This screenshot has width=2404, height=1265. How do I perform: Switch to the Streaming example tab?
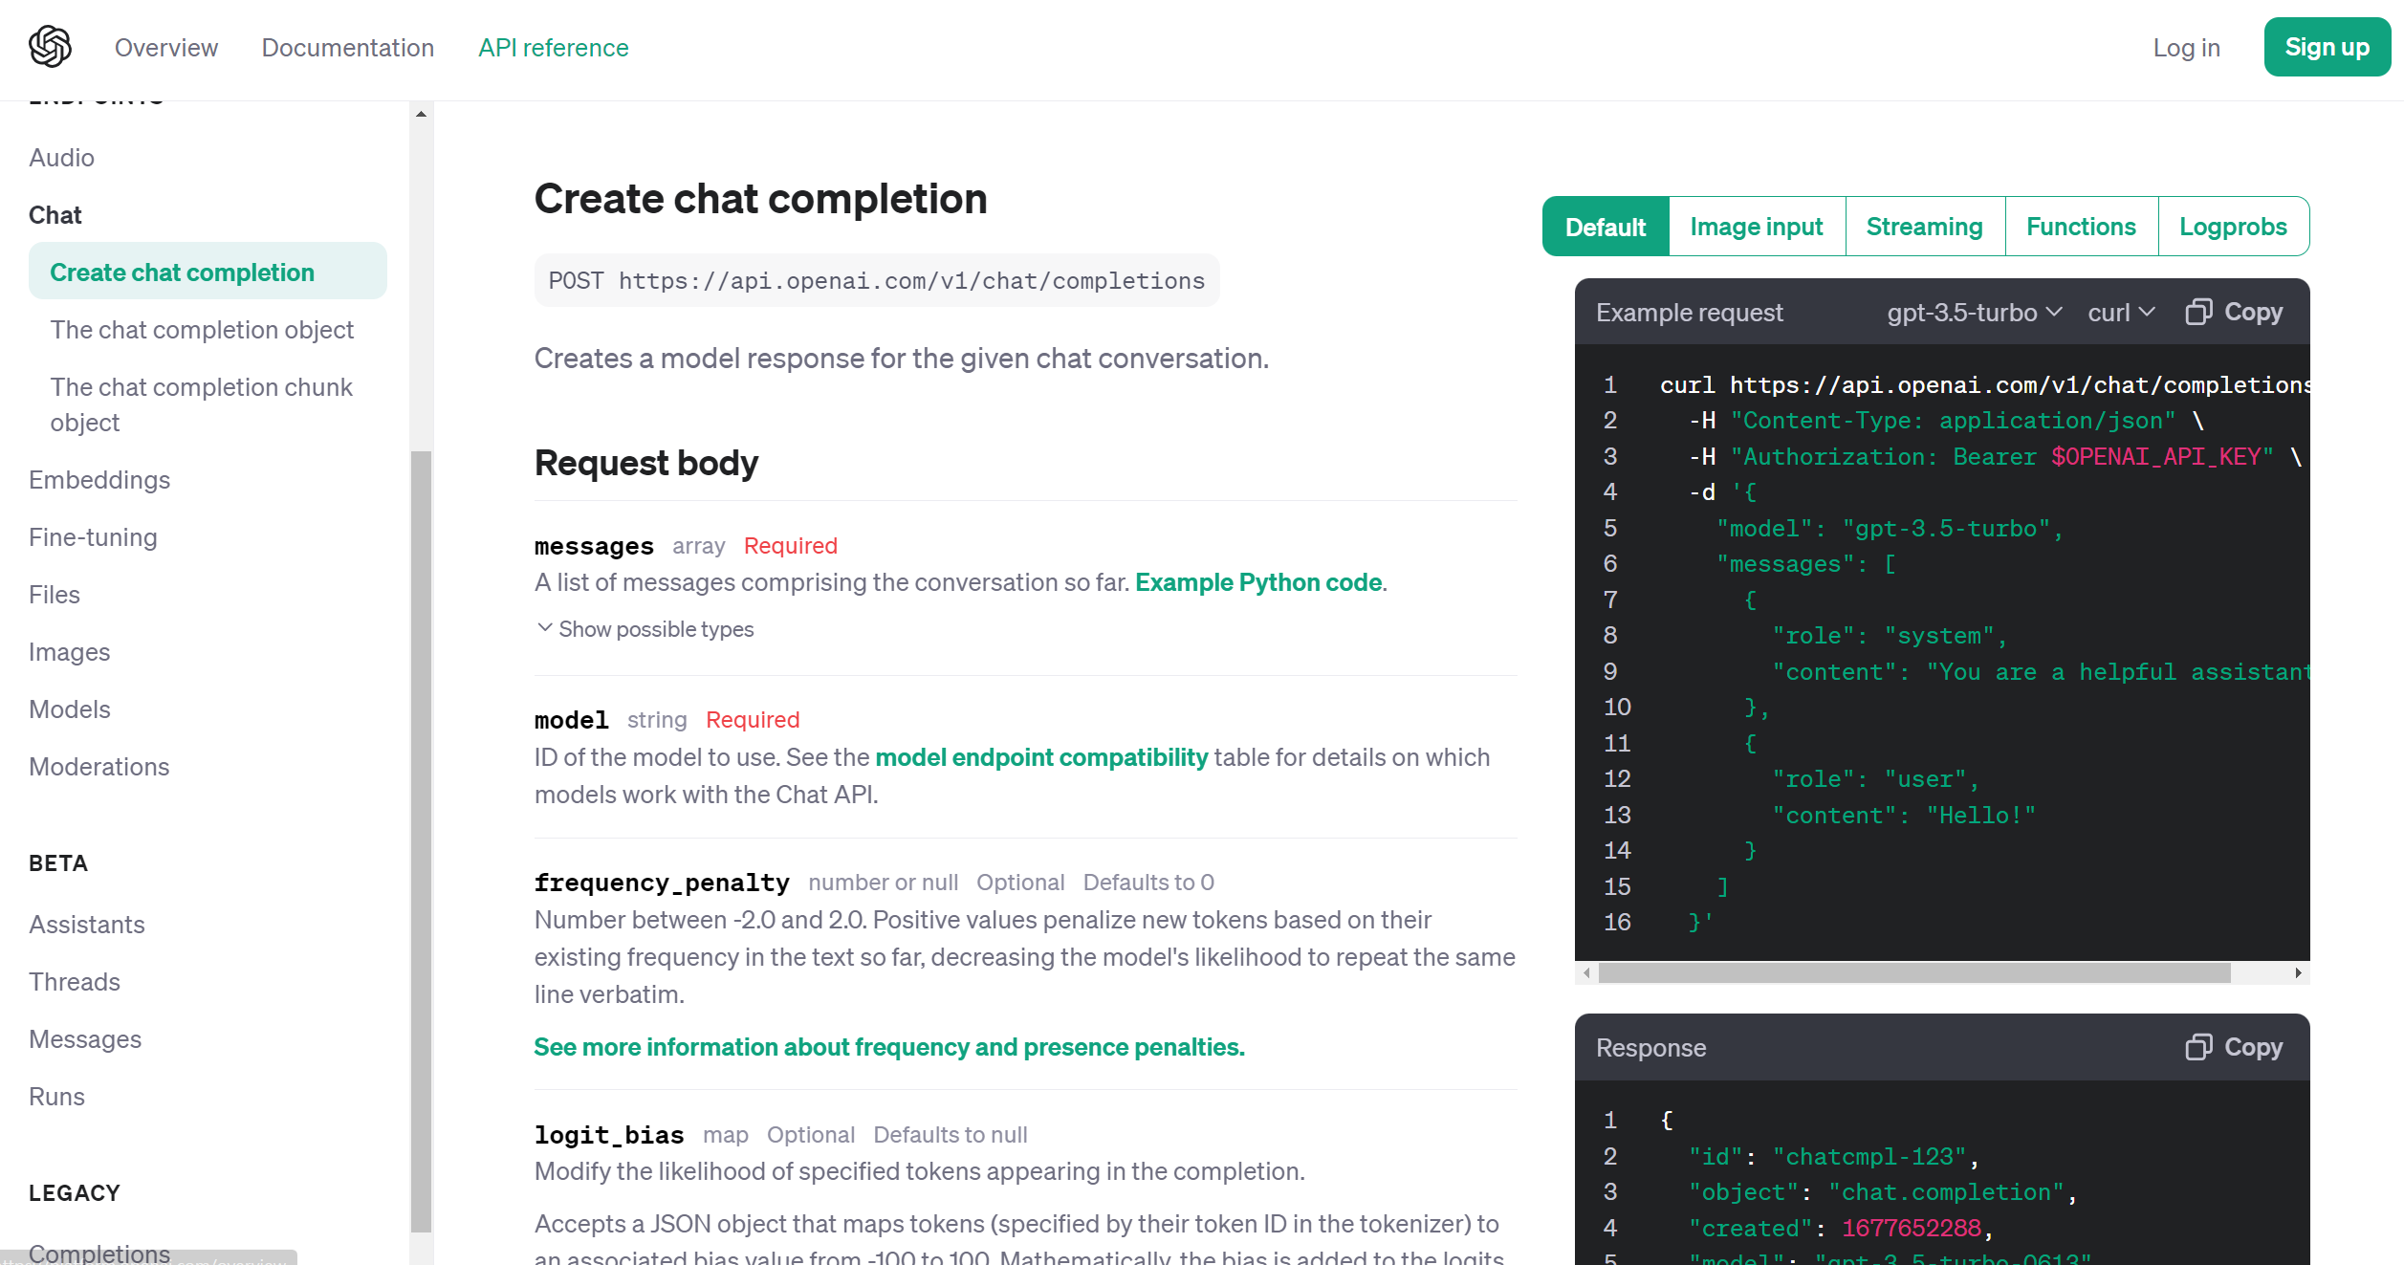click(x=1924, y=227)
